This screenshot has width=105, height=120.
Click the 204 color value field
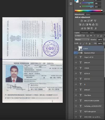(x=98, y=7)
